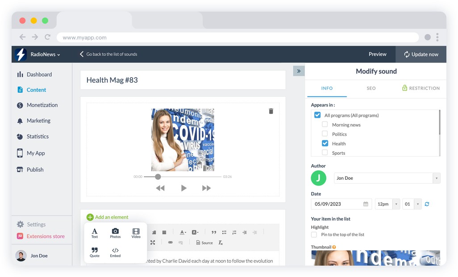Image resolution: width=458 pixels, height=277 pixels.
Task: Open the Restriction tab
Action: click(x=421, y=88)
